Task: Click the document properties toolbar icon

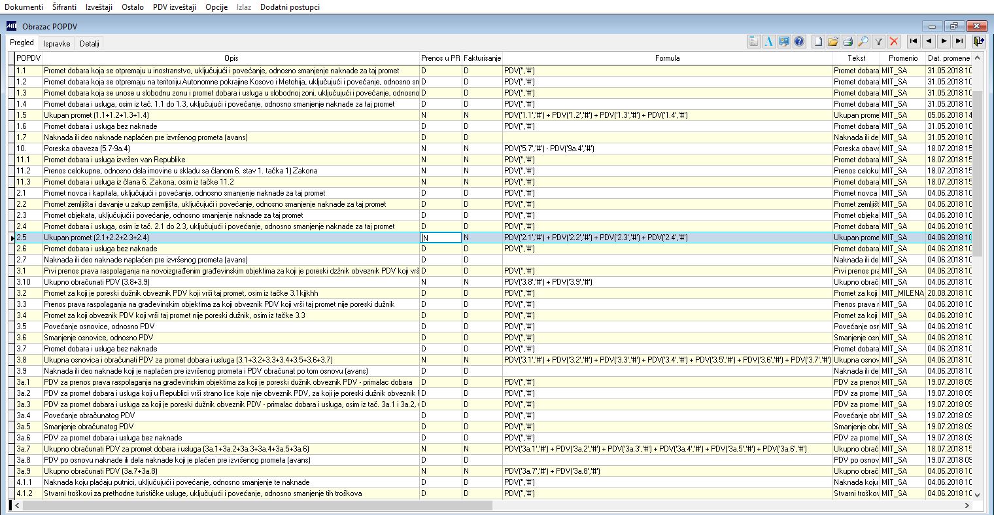Action: click(754, 41)
